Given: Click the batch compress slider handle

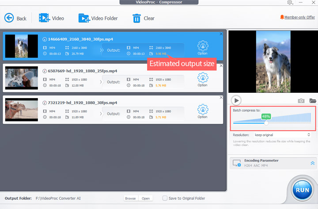Looking at the screenshot, I should pos(266,123).
